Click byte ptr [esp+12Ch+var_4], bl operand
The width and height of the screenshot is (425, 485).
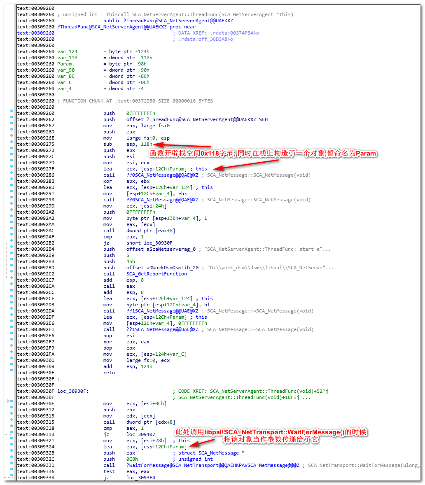click(168, 305)
